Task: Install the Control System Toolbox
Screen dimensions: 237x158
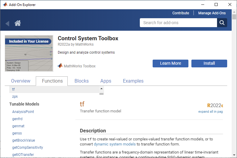Action: [209, 63]
